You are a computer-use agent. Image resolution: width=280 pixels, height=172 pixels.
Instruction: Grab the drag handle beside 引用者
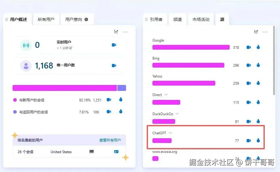point(146,19)
